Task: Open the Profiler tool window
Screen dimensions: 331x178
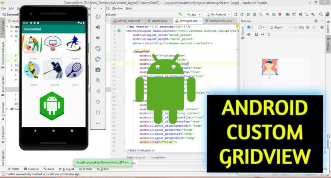Action: 85,169
